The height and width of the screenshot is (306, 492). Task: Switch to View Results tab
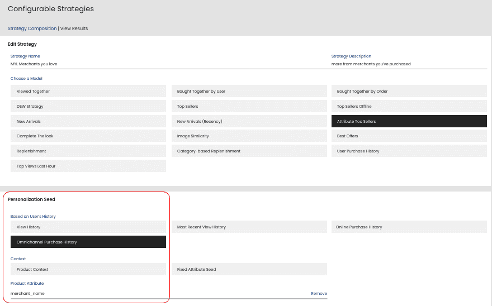(x=74, y=28)
